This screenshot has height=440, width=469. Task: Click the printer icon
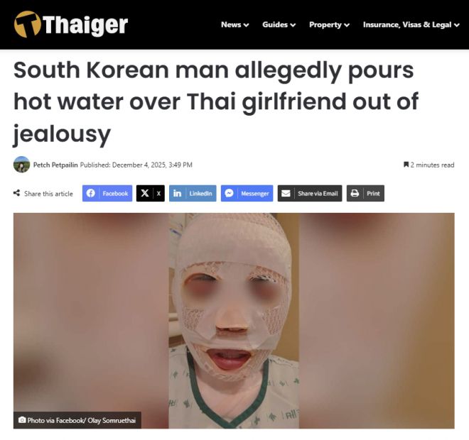coord(355,193)
